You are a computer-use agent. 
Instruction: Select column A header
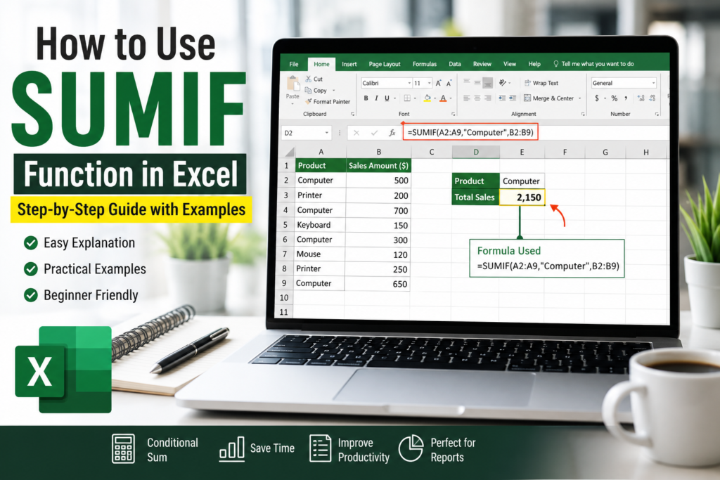coord(321,152)
